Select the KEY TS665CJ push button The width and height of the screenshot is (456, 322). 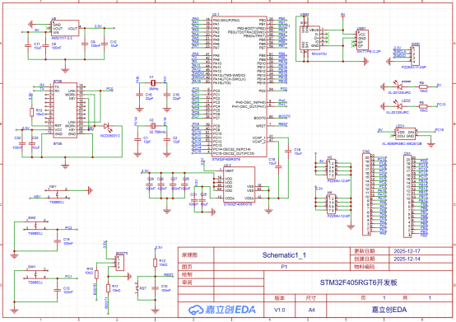(x=58, y=194)
